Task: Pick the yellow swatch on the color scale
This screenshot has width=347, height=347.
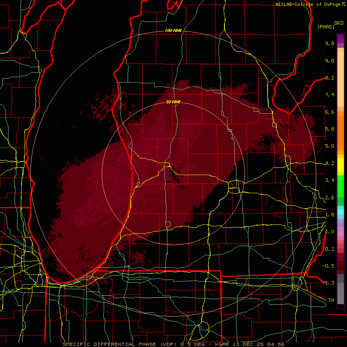Action: click(x=340, y=165)
